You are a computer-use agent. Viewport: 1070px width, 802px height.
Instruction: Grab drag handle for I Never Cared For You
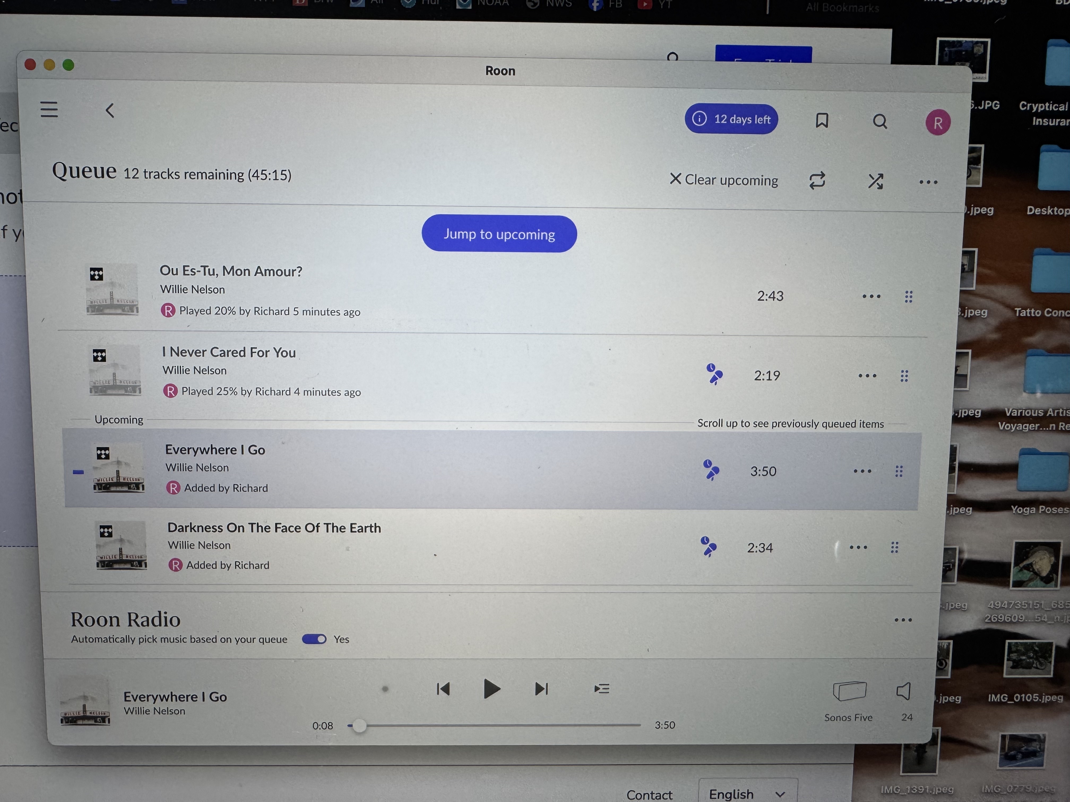[x=904, y=376]
